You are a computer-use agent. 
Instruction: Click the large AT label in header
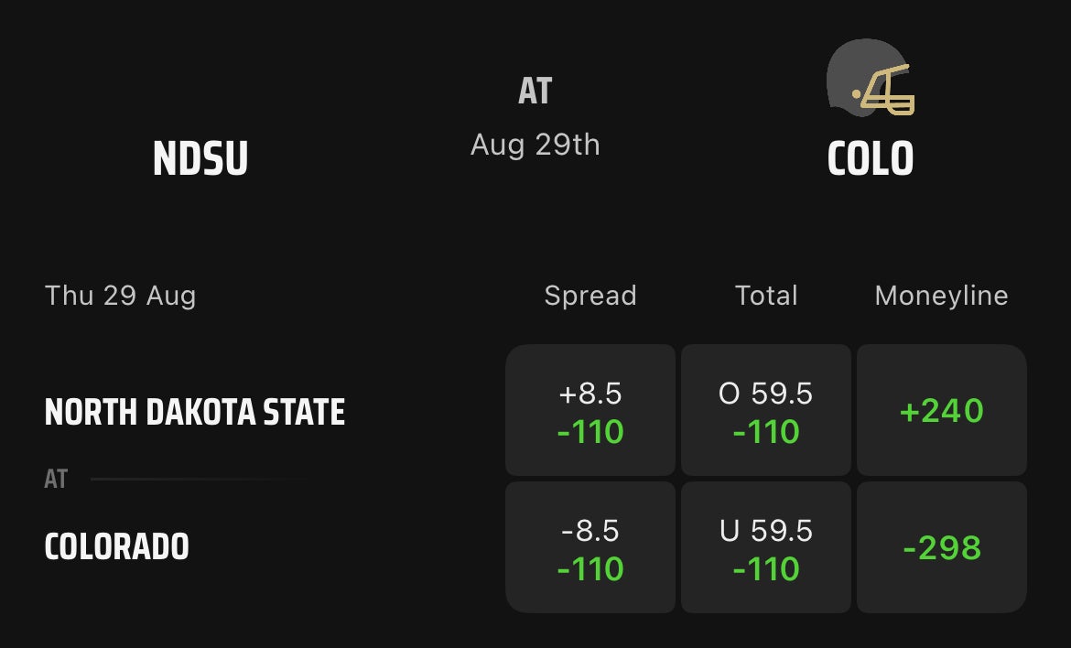(535, 91)
